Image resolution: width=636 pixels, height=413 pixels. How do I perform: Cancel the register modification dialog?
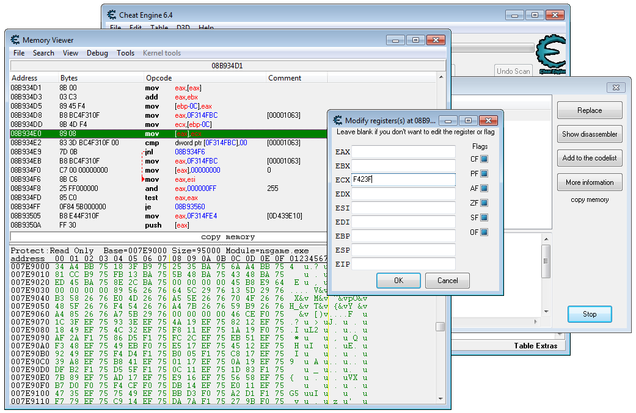447,281
